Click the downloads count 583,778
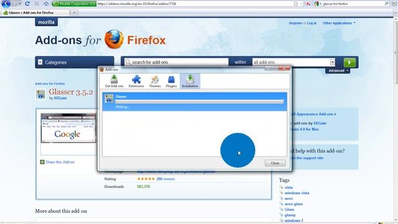Screen dimensions: 398x224 tap(144, 187)
